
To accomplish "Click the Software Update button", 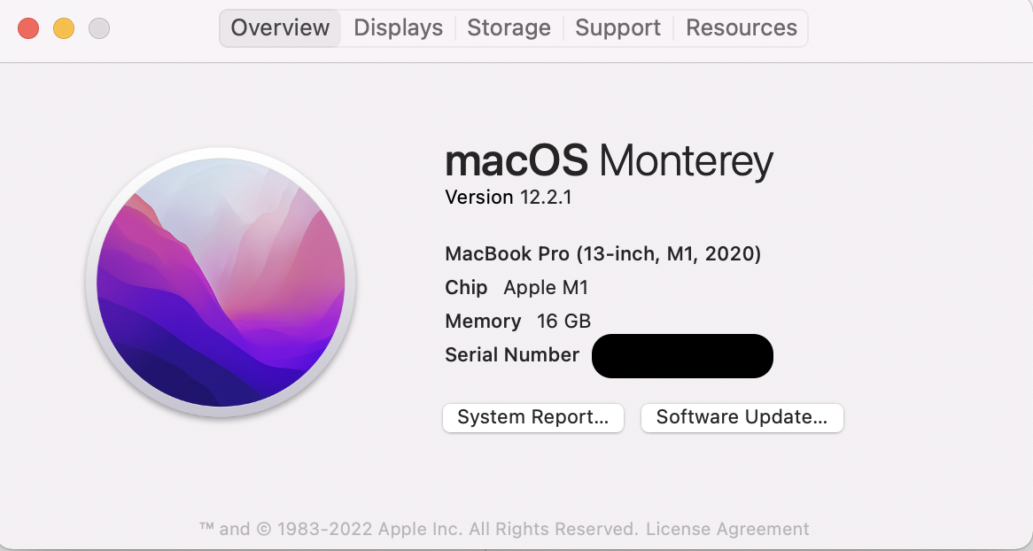I will [x=742, y=417].
